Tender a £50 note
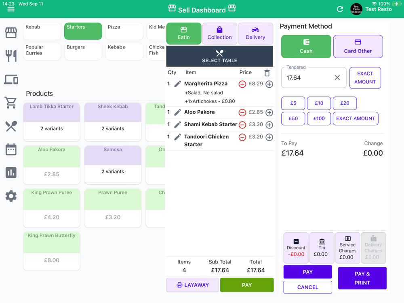The height and width of the screenshot is (303, 404). (293, 118)
